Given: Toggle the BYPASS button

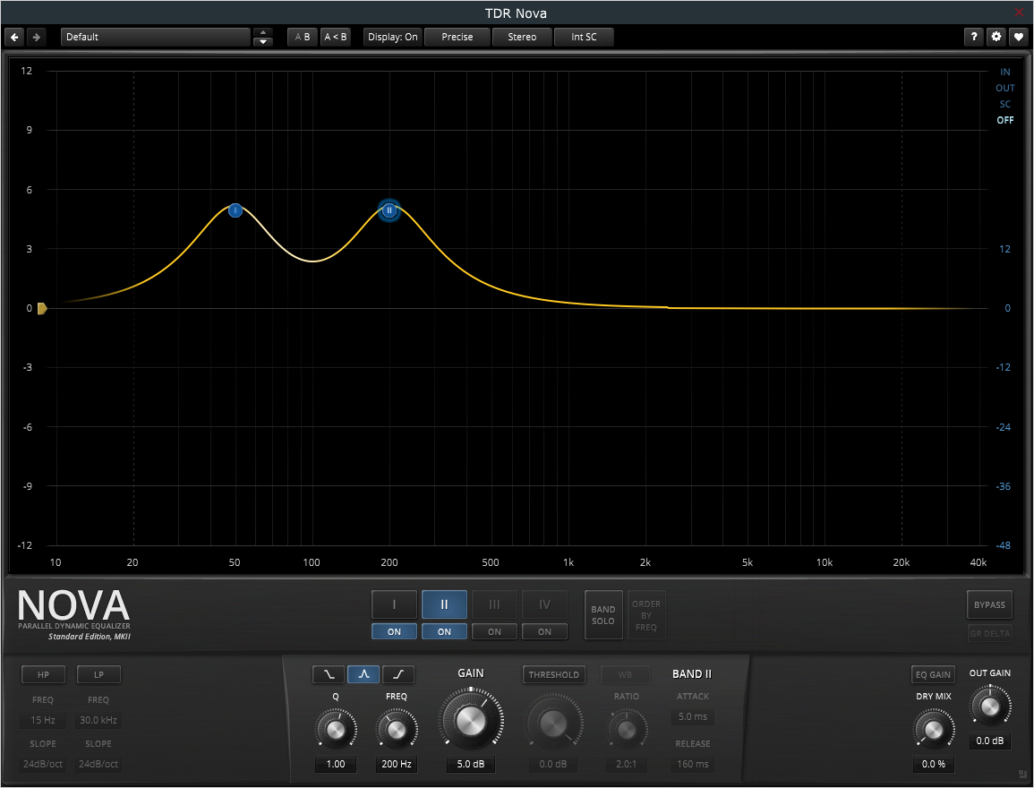Looking at the screenshot, I should 989,604.
